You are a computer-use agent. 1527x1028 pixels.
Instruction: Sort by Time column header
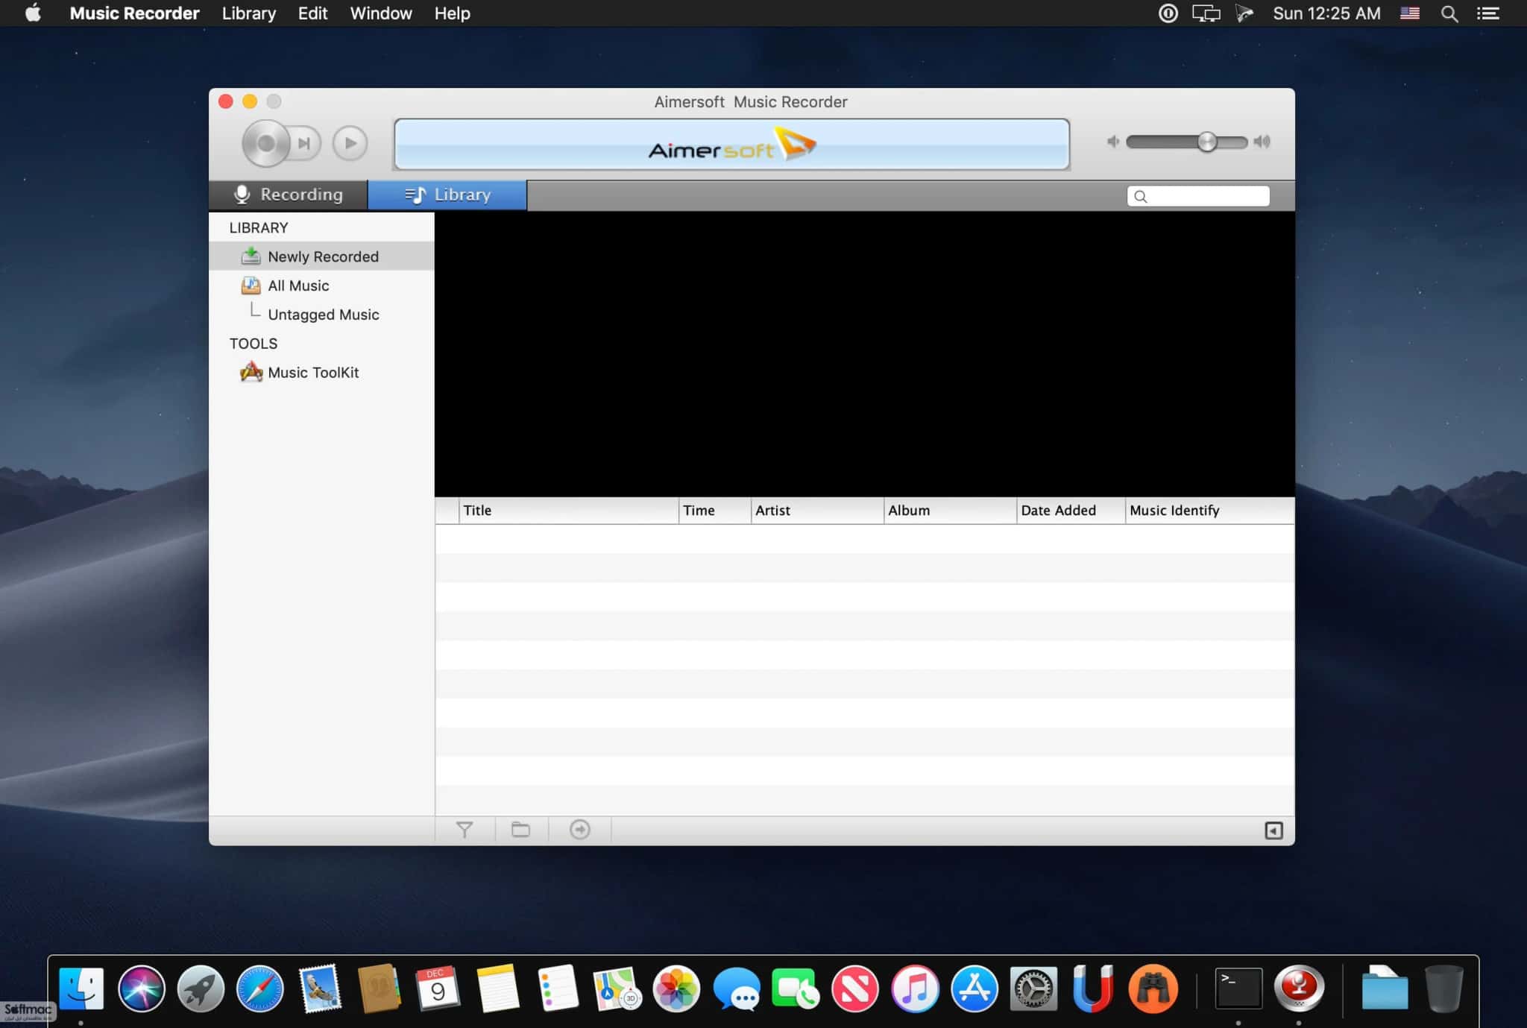714,511
